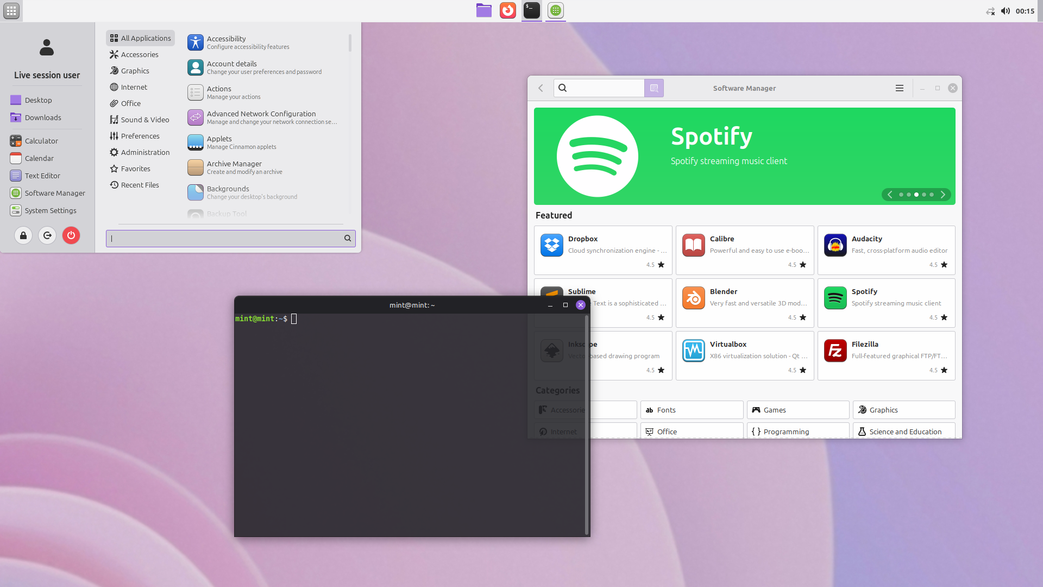This screenshot has width=1043, height=587.
Task: Click the logout icon button
Action: pyautogui.click(x=47, y=235)
